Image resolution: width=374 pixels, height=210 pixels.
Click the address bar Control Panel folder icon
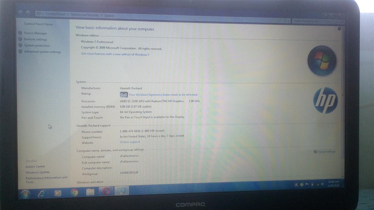(38, 13)
